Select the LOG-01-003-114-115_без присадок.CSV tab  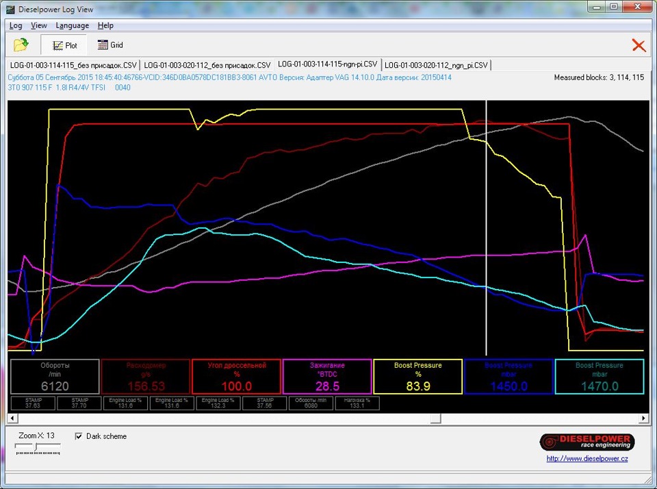point(73,65)
